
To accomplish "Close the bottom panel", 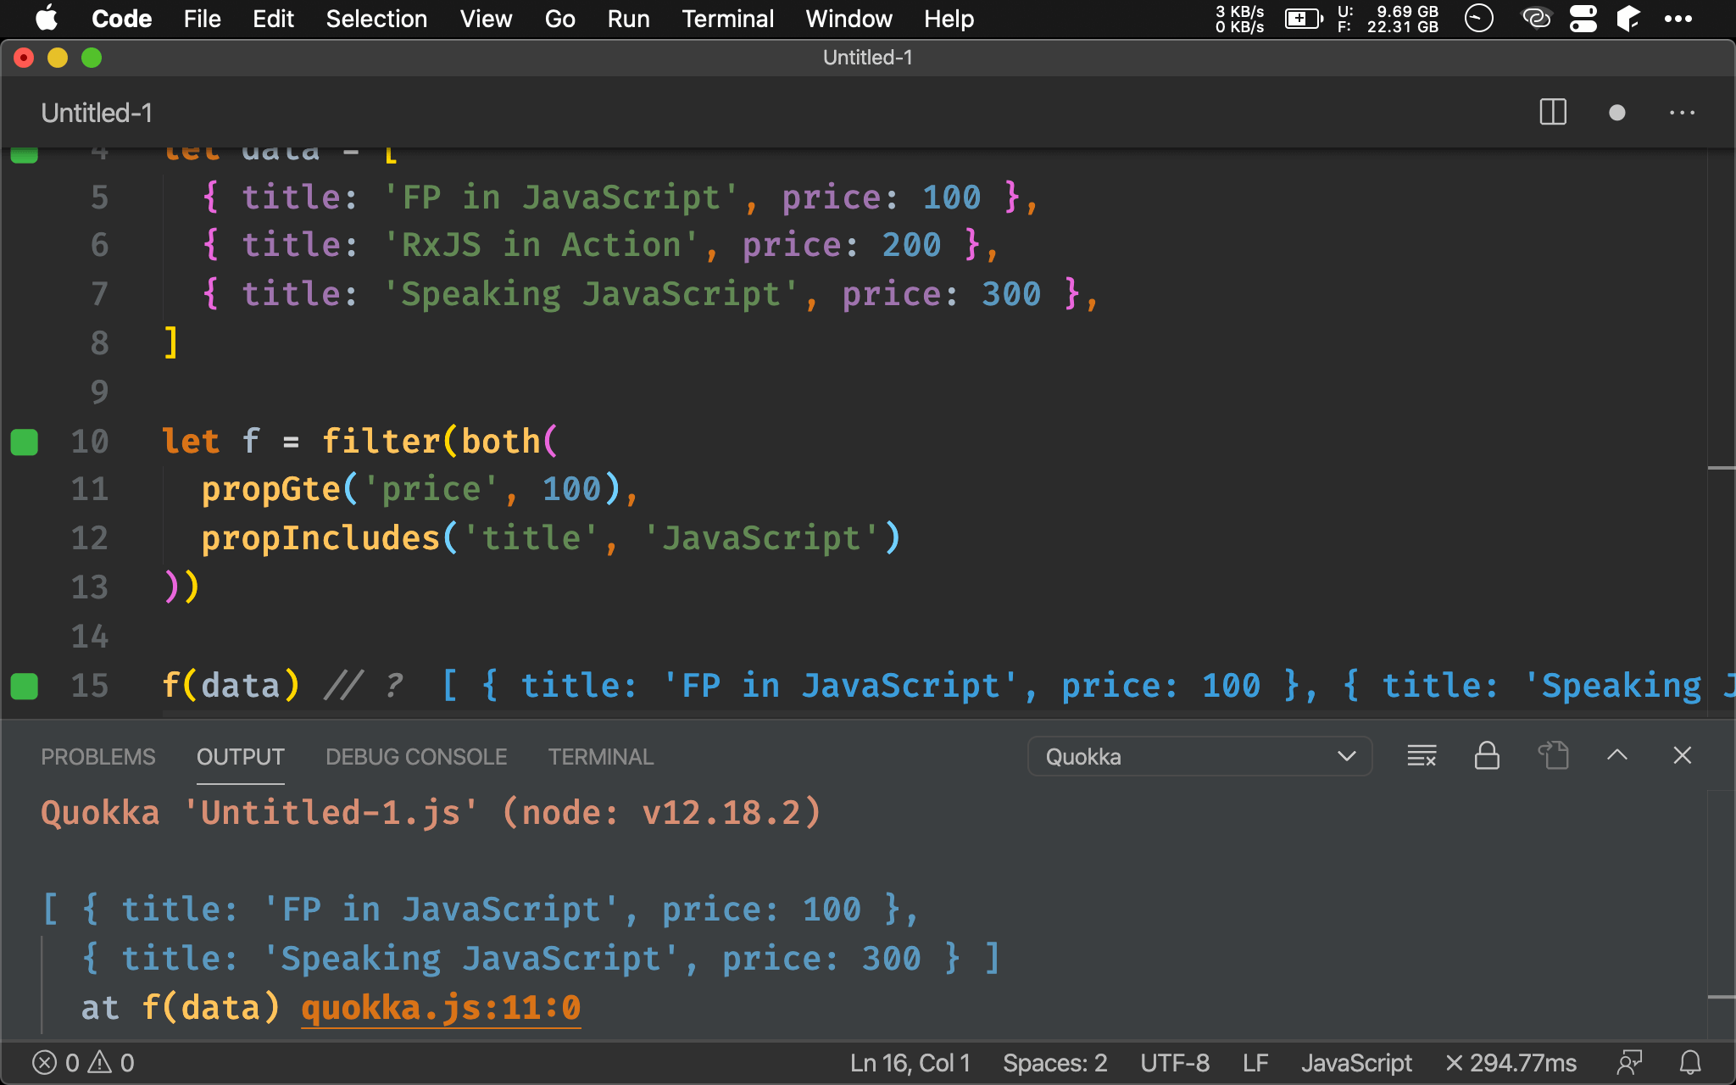I will [x=1683, y=755].
